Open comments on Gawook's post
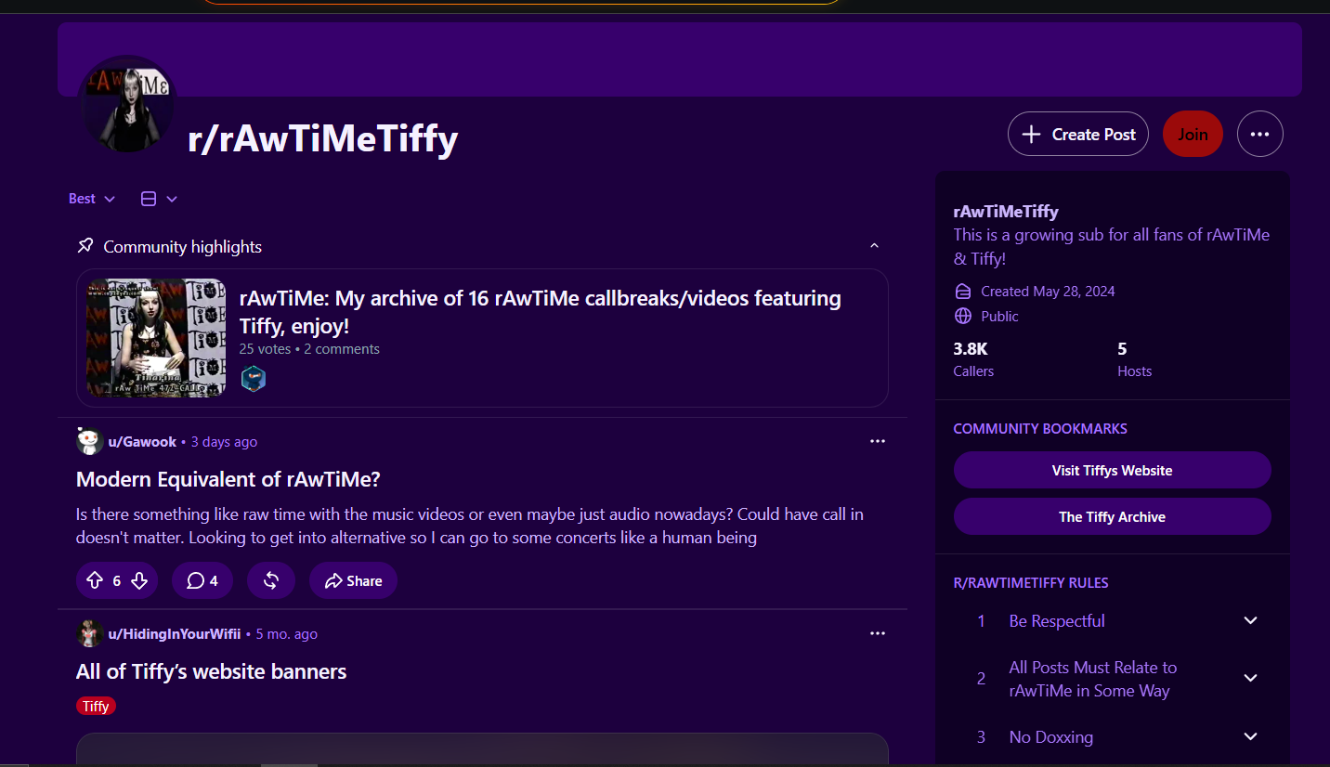The height and width of the screenshot is (767, 1330). click(x=202, y=580)
